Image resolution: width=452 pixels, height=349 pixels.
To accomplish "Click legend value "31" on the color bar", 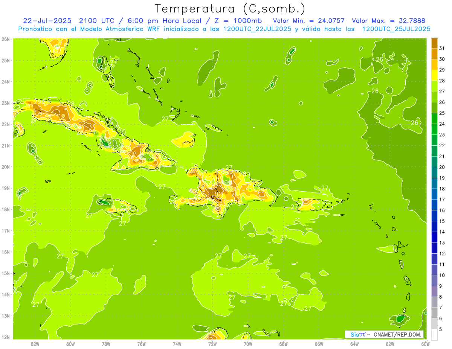I will pyautogui.click(x=442, y=48).
